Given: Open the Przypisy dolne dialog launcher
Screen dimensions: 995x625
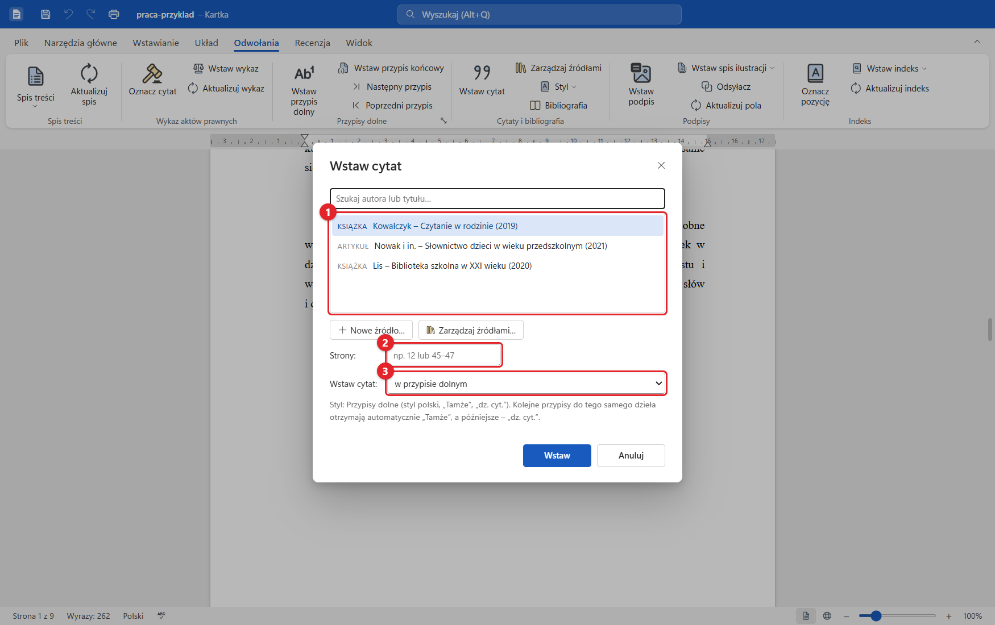Looking at the screenshot, I should tap(443, 121).
